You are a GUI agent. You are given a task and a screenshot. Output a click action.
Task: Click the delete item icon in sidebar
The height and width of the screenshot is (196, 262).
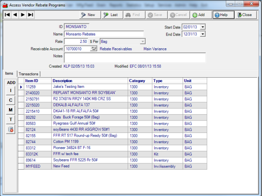(x=11, y=130)
